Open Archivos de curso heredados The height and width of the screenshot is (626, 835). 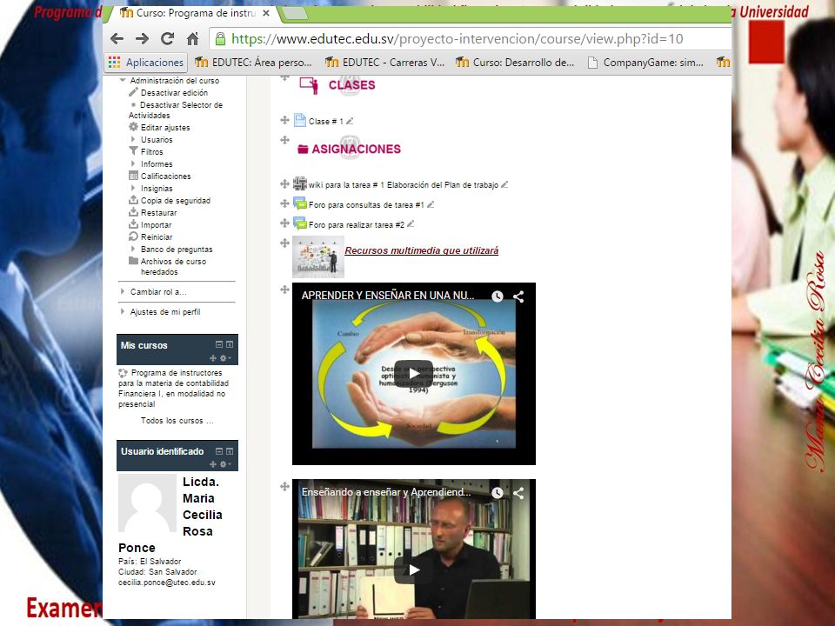173,267
